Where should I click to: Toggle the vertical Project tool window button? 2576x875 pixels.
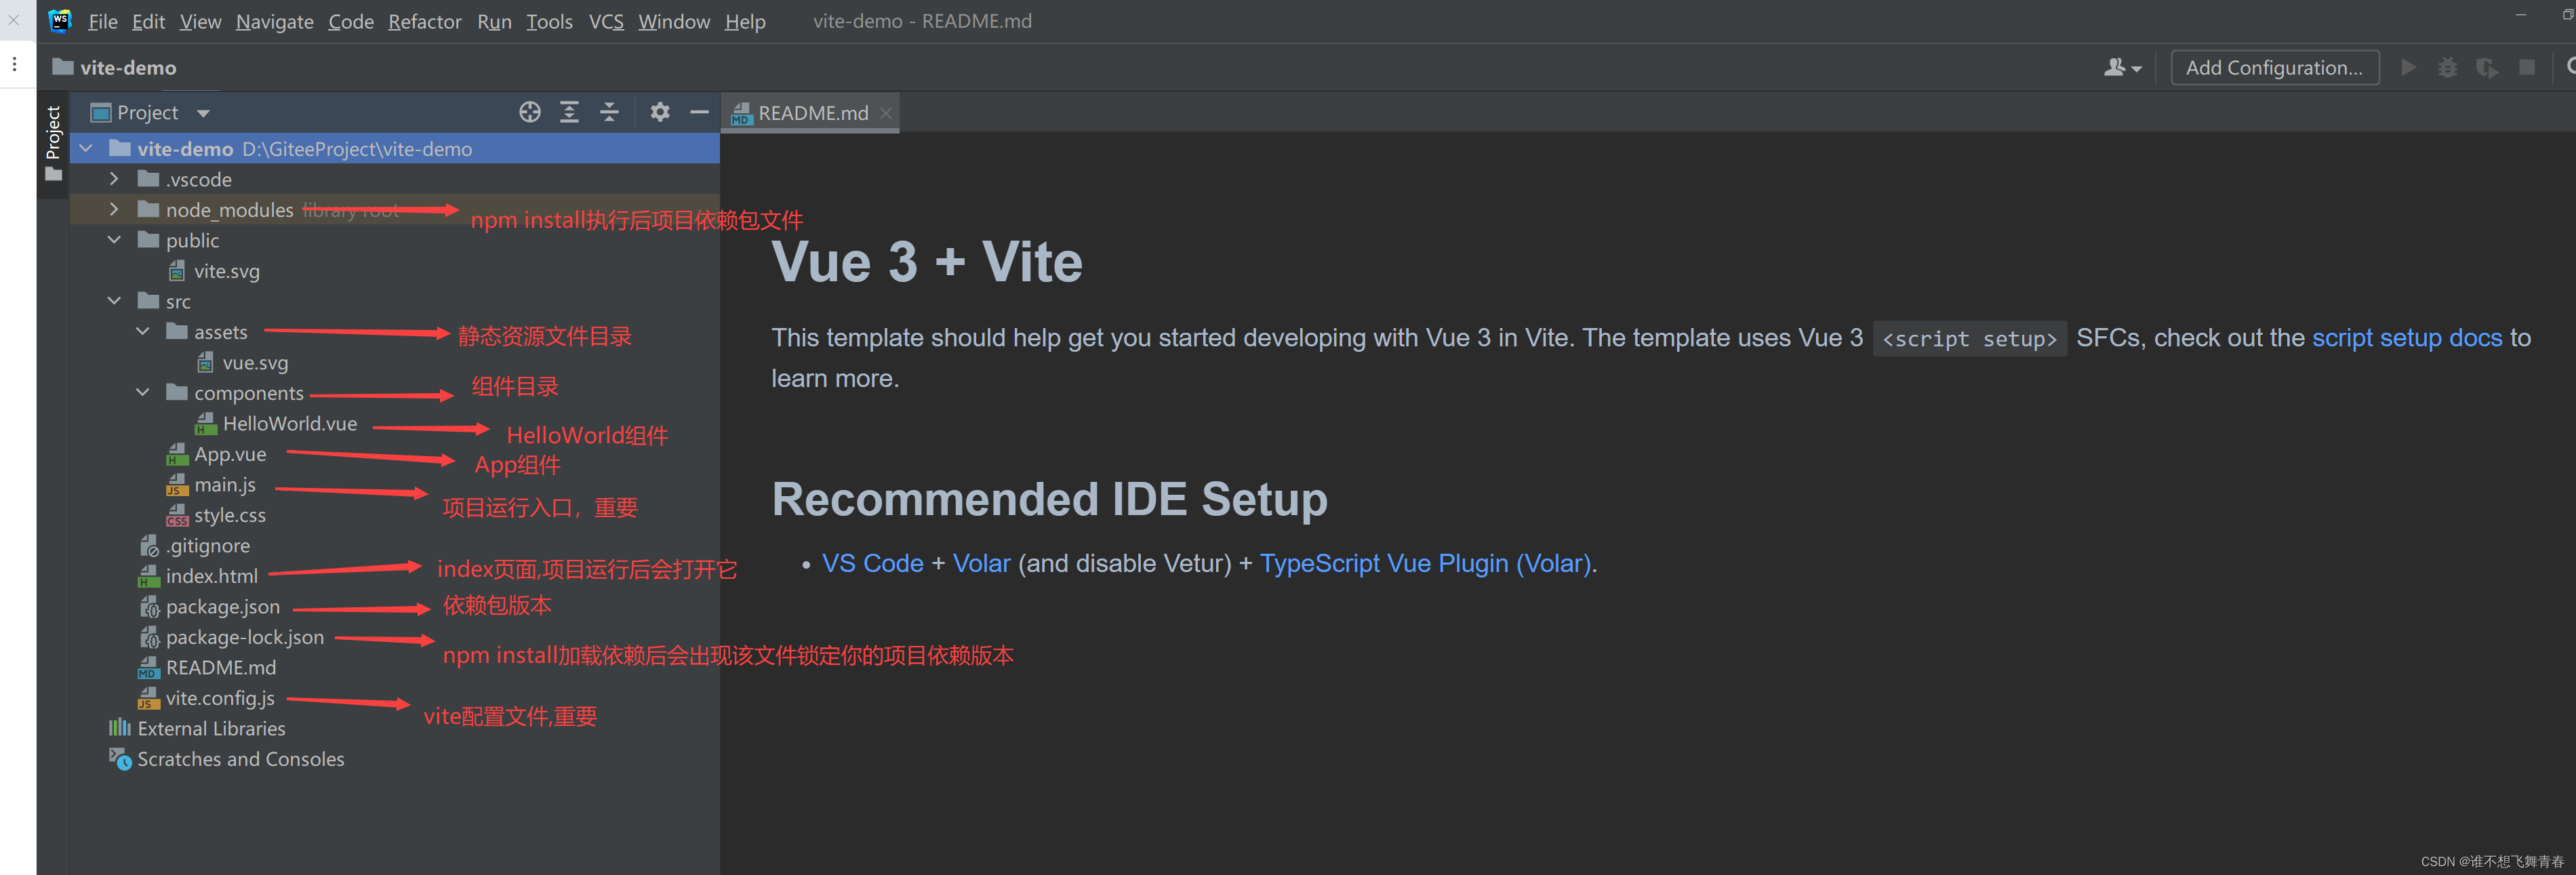coord(53,144)
